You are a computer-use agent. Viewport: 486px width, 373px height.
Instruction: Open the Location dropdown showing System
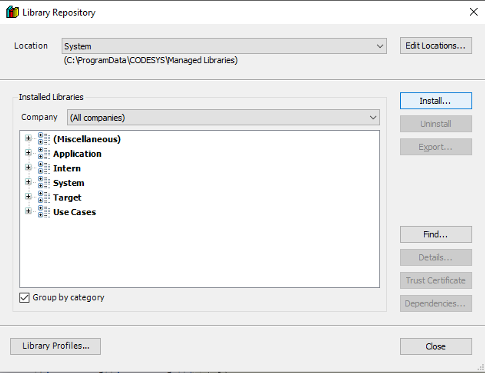pyautogui.click(x=224, y=46)
